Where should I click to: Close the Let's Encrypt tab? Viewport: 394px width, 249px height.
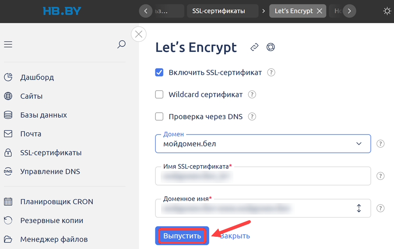click(x=320, y=11)
